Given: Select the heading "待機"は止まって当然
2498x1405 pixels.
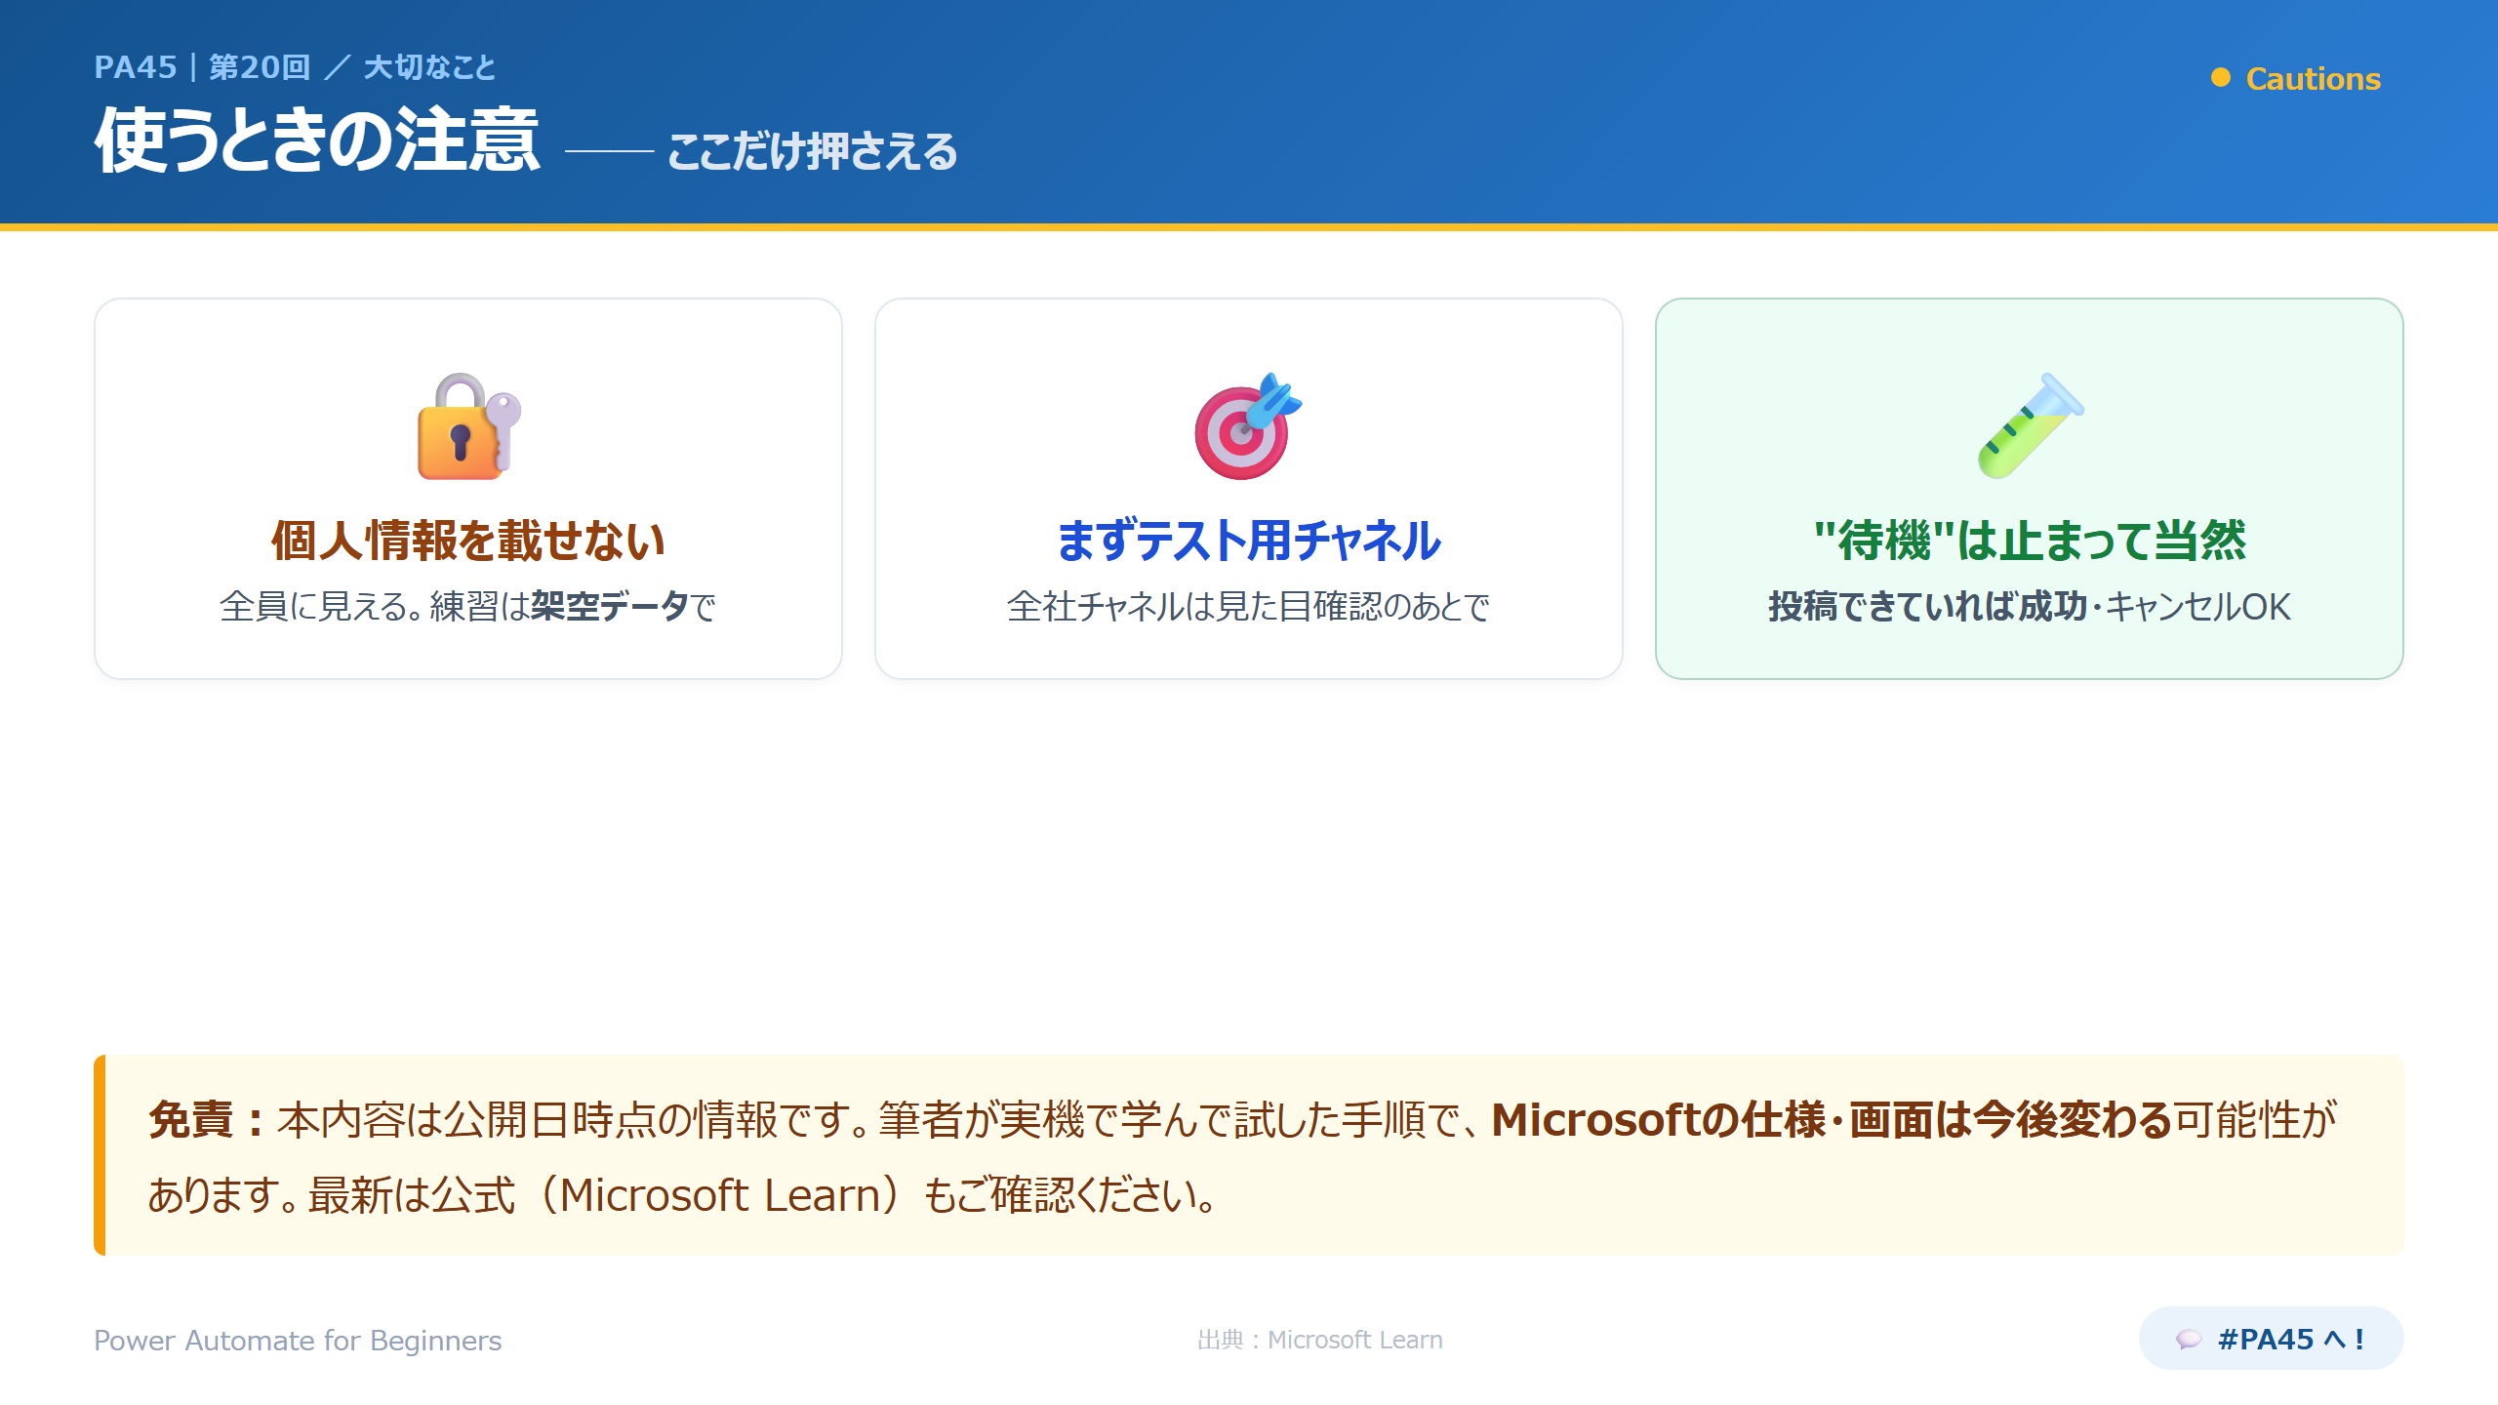Looking at the screenshot, I should [x=2030, y=541].
